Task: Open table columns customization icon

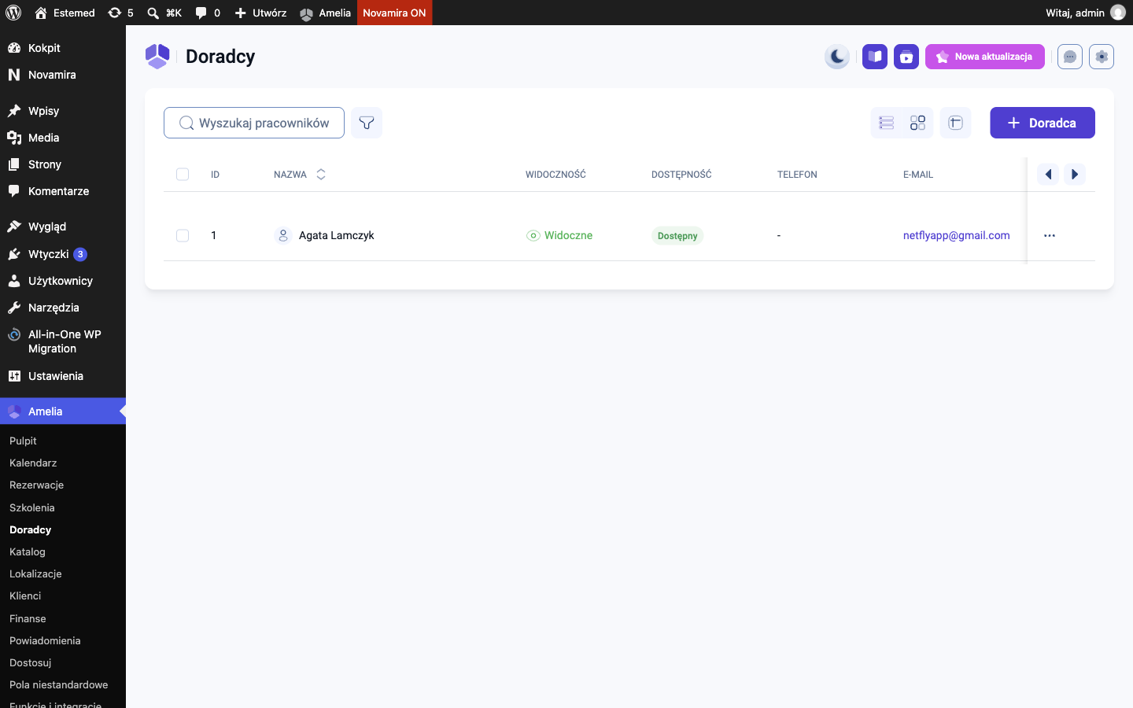Action: click(x=955, y=123)
